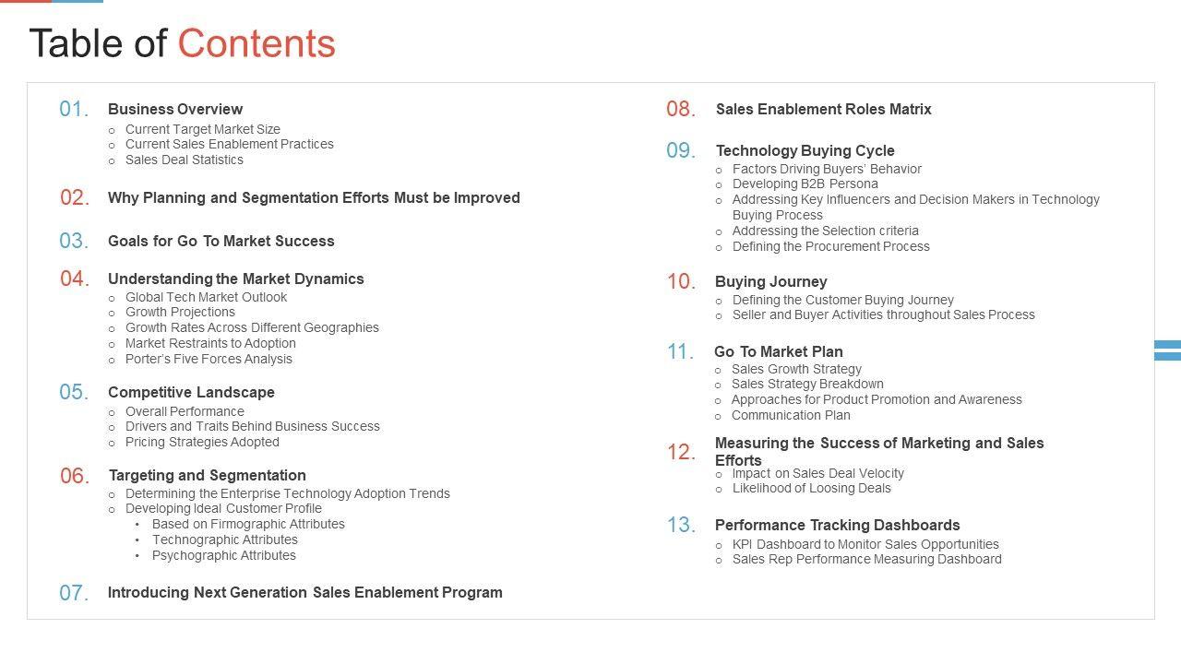Open "Sales Deal Statistics" item
The width and height of the screenshot is (1181, 664).
coord(184,160)
